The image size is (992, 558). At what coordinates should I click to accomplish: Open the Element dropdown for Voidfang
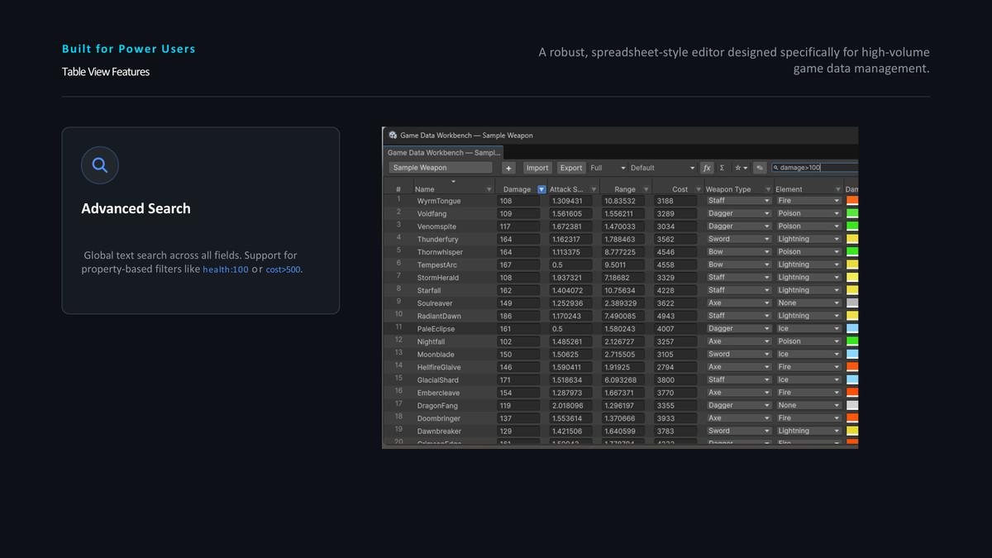808,213
